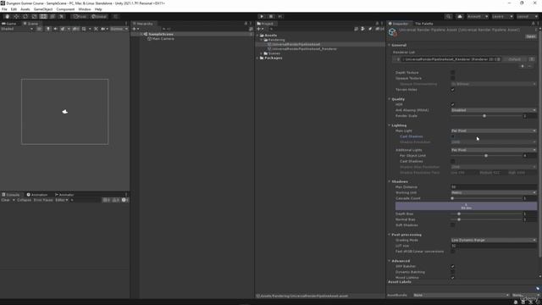Switch to the Game tab
Viewport: 542px width, 305px height.
click(9, 24)
